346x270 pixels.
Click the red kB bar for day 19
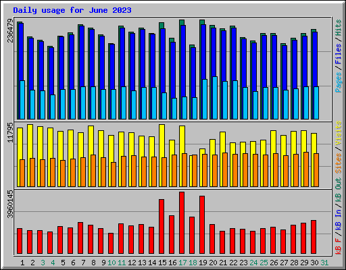(x=202, y=225)
